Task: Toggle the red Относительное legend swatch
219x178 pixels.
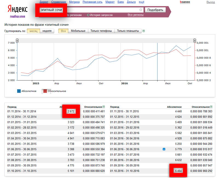Action: (45, 91)
